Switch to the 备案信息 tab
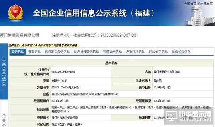The height and width of the screenshot is (127, 215). tap(34, 52)
